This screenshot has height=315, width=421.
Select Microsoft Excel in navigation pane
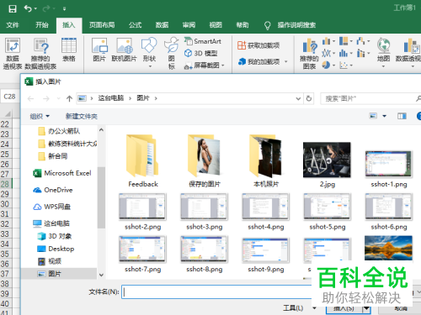click(x=62, y=173)
